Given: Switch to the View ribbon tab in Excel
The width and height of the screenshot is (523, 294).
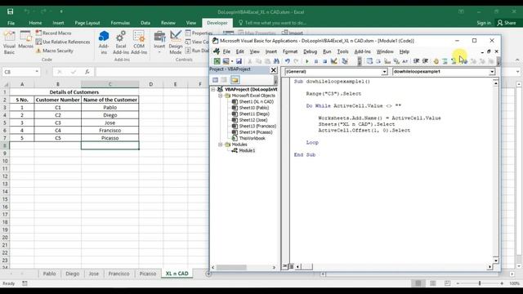Looking at the screenshot, I should pyautogui.click(x=191, y=23).
